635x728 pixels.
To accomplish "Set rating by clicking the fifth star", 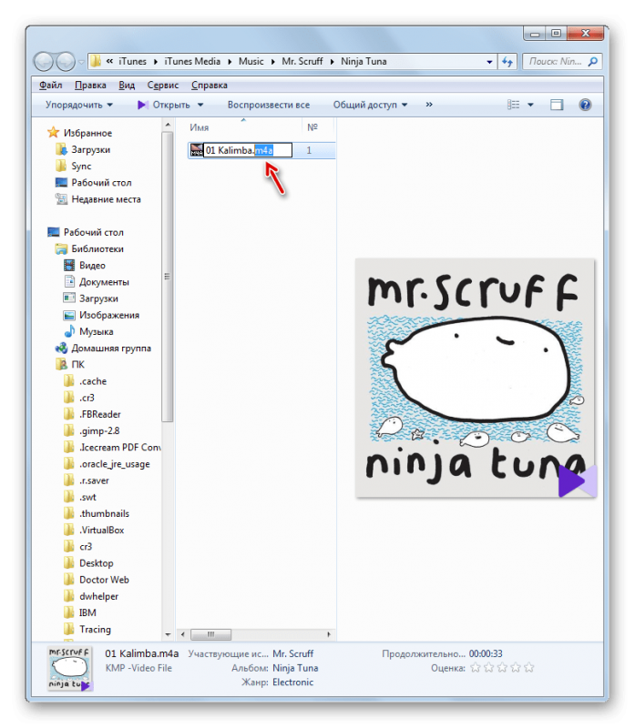I will click(x=529, y=668).
